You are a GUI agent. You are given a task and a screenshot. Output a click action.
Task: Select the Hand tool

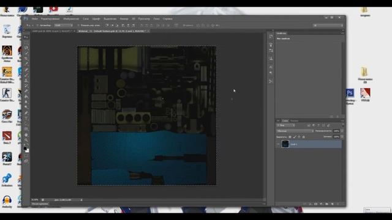pyautogui.click(x=26, y=134)
